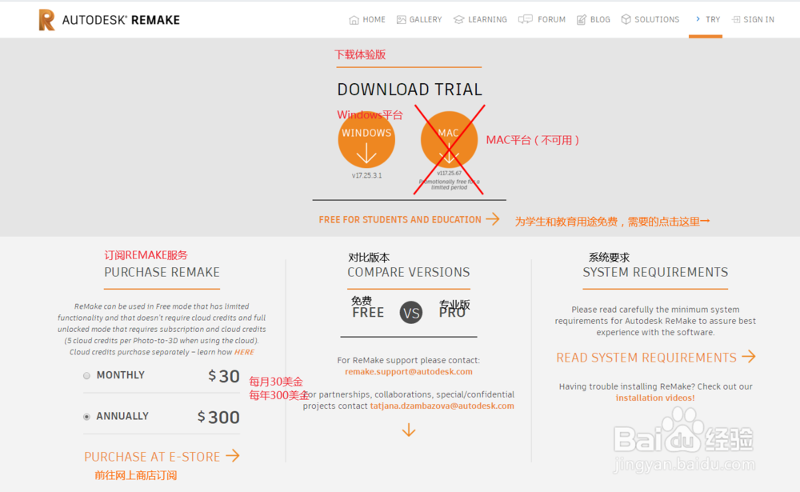Open the installation videos link
800x492 pixels.
655,398
